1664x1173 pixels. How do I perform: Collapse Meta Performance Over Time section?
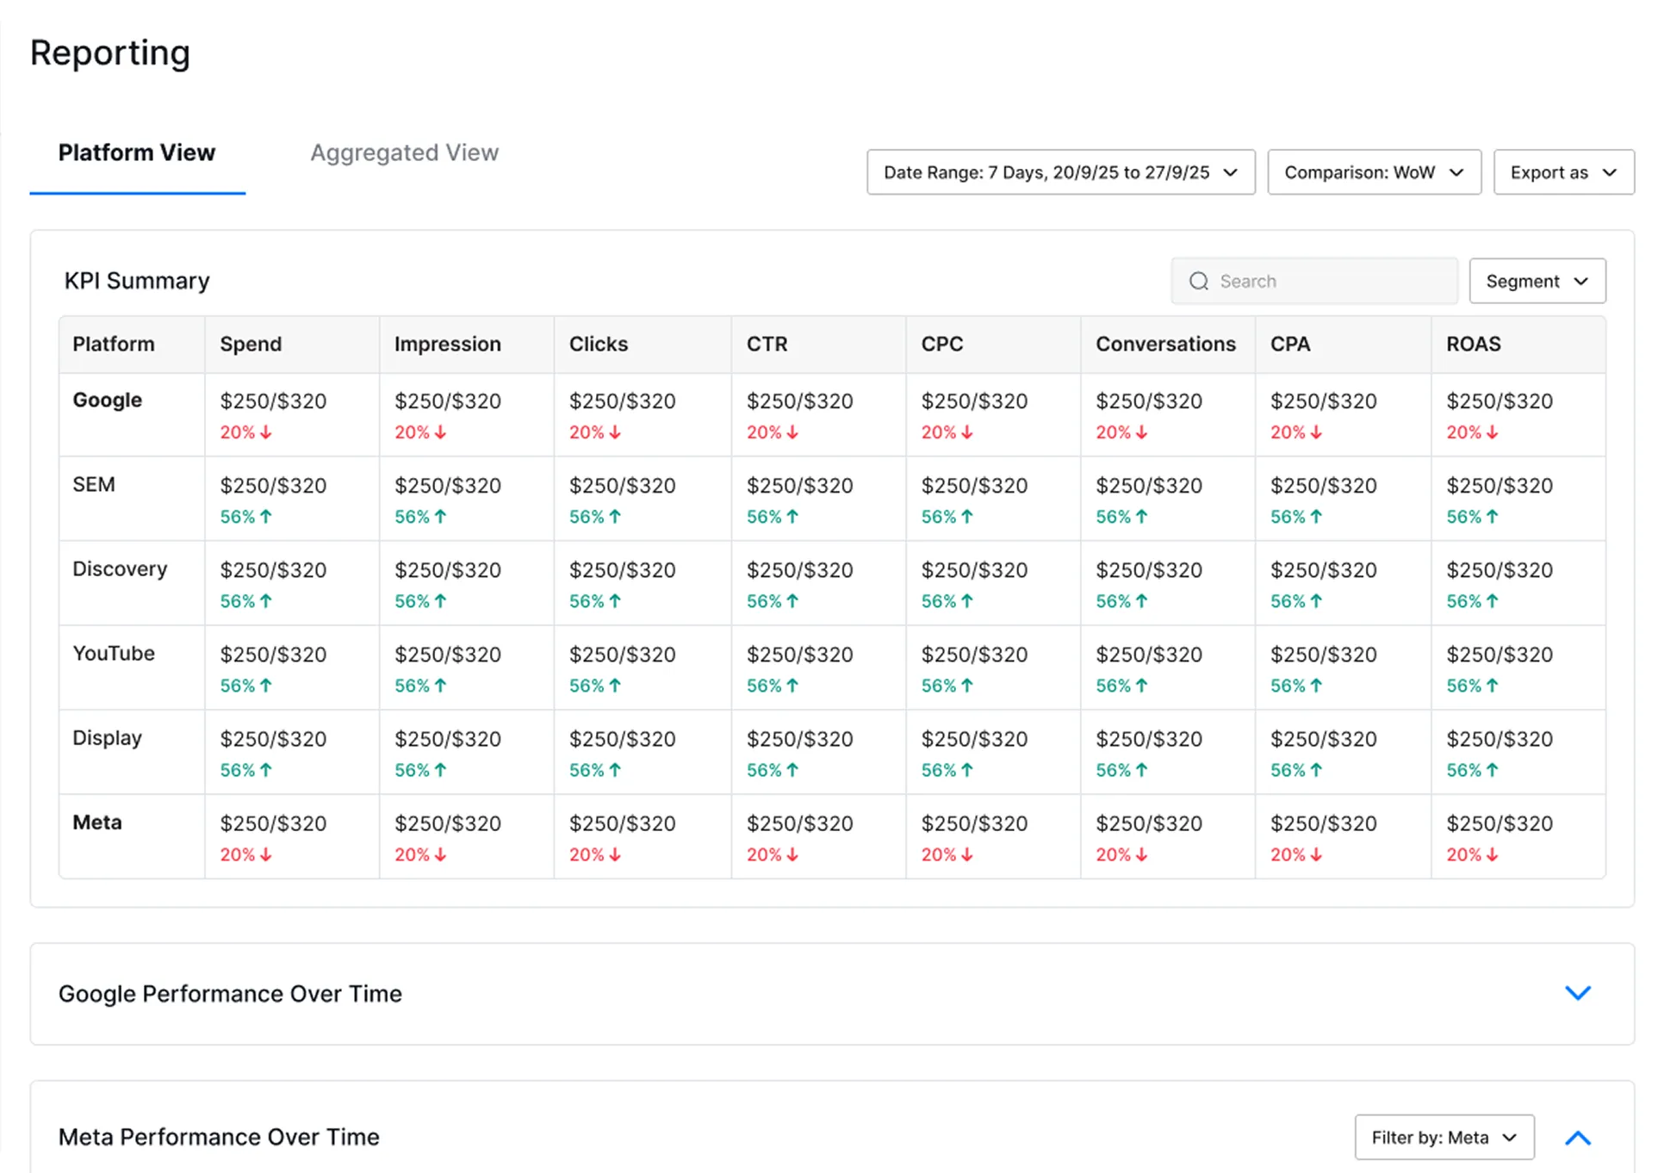pyautogui.click(x=1577, y=1138)
